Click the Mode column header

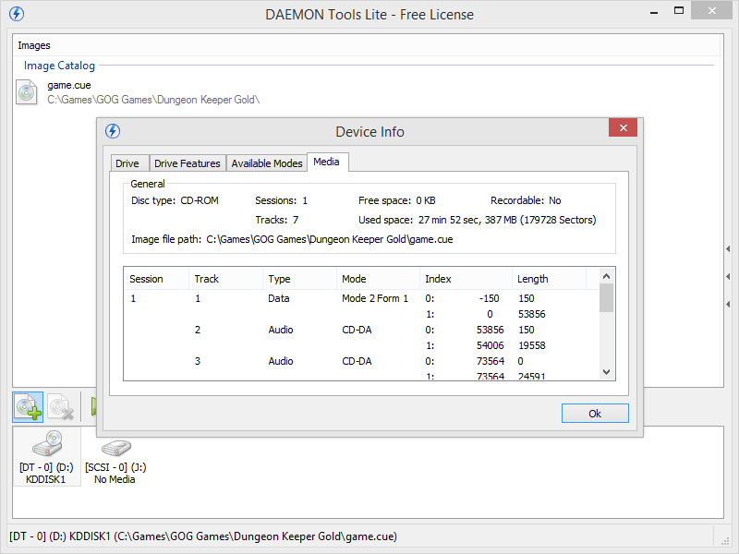379,279
